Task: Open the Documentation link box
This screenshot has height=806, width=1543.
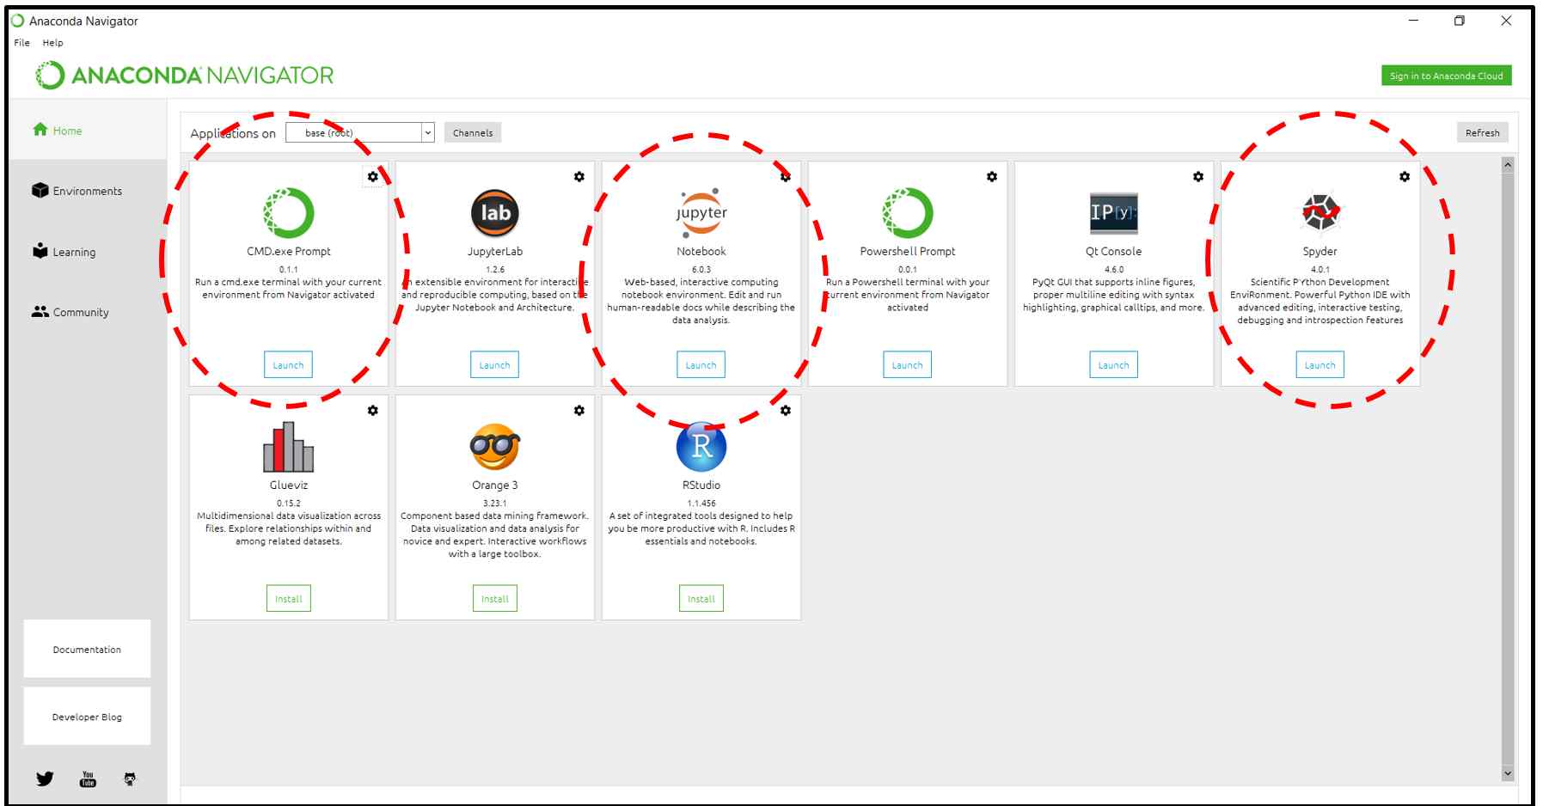Action: pyautogui.click(x=87, y=649)
